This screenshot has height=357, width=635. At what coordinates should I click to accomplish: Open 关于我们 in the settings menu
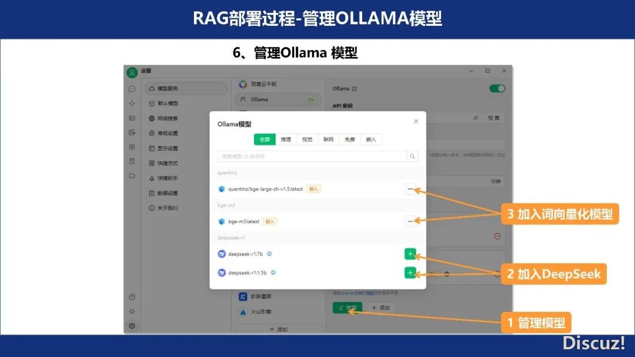tap(186, 208)
